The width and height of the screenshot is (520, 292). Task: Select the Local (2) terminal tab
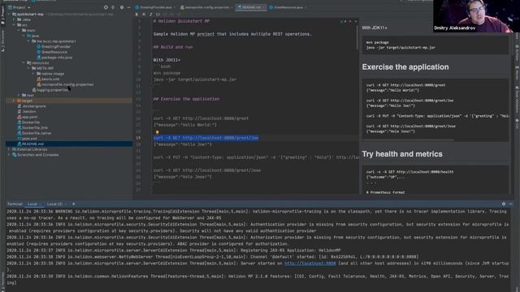[x=55, y=204]
